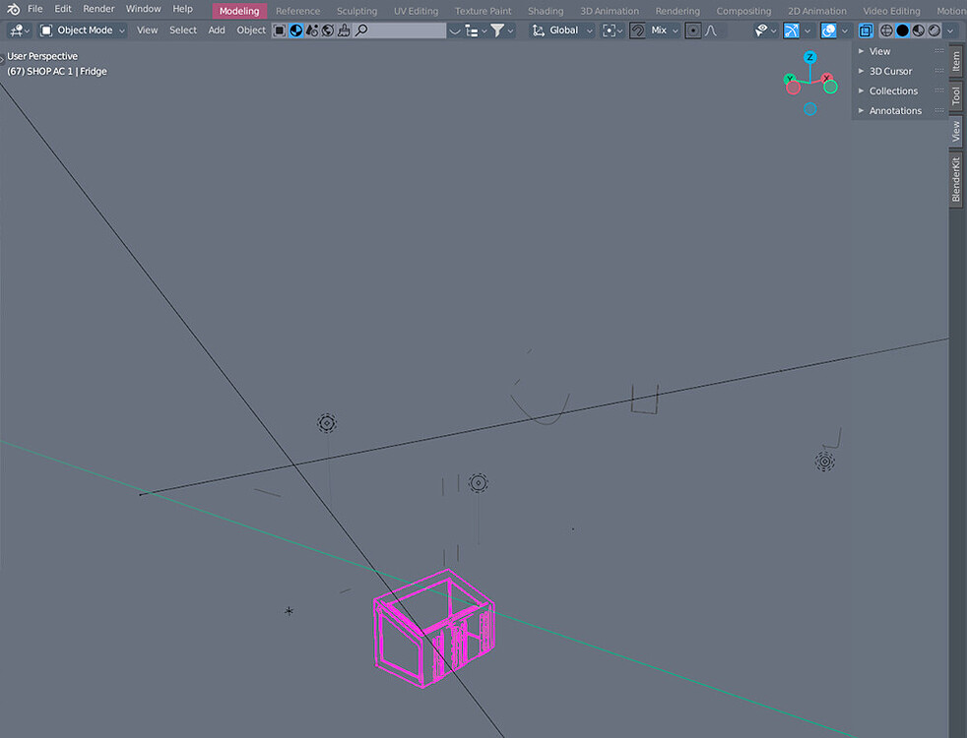The height and width of the screenshot is (738, 967).
Task: Expand the Annotations panel
Action: [900, 110]
